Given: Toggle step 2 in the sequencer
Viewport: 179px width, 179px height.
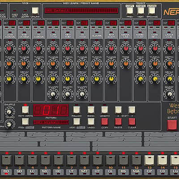Looking at the screenshot, I should pos(7,160).
